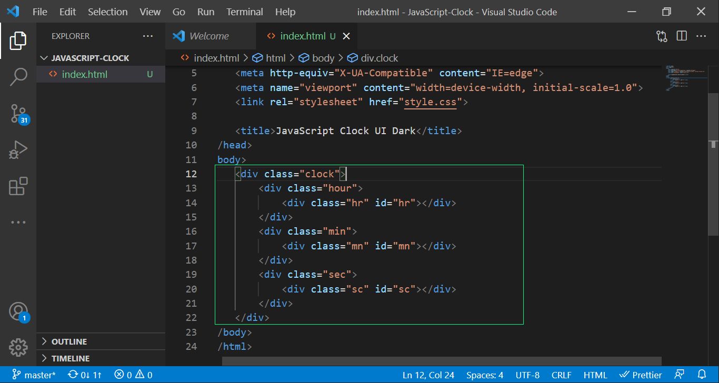The image size is (719, 383).
Task: Click line number 24 in gutter
Action: pyautogui.click(x=192, y=346)
